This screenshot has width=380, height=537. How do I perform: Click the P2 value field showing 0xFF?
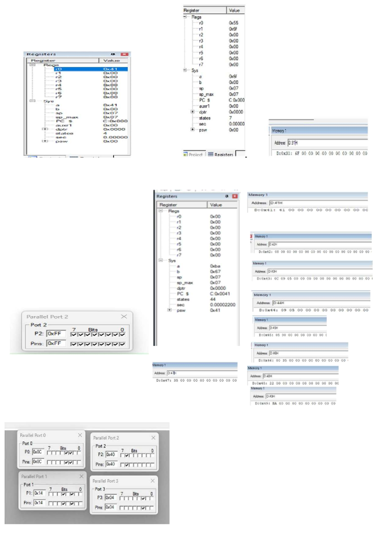point(56,334)
